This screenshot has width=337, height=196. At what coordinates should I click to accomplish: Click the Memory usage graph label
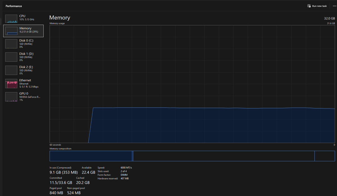point(57,23)
